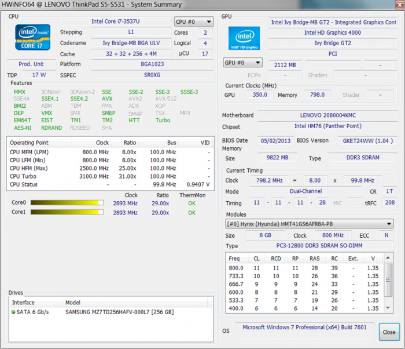Click the Core1 usage bar
This screenshot has width=405, height=349.
point(67,213)
